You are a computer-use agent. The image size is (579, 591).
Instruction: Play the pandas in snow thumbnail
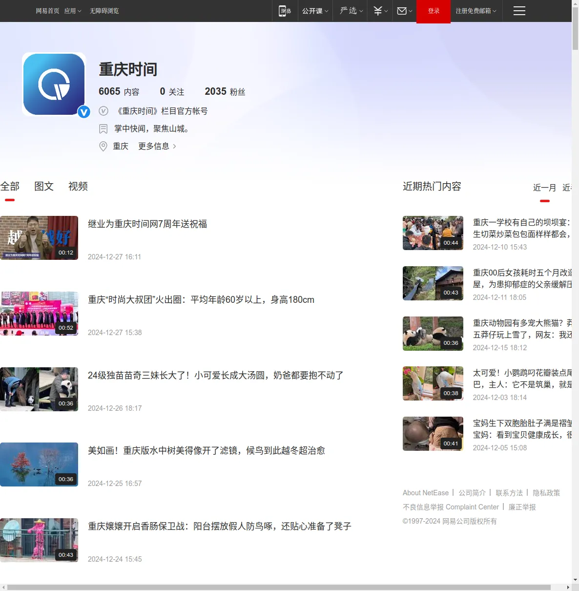[433, 334]
